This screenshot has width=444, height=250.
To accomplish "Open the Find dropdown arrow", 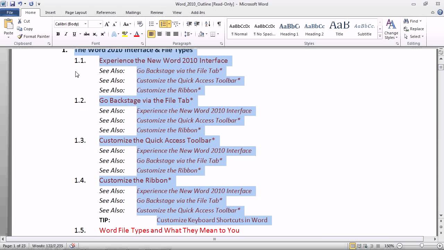I will point(421,21).
